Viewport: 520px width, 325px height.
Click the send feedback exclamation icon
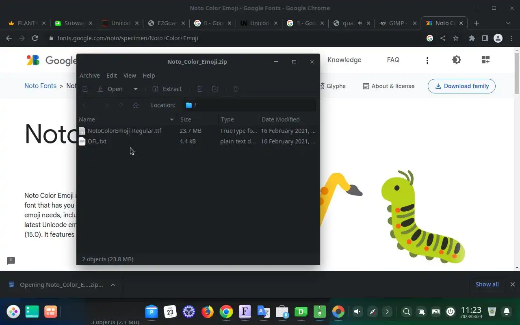pyautogui.click(x=11, y=261)
